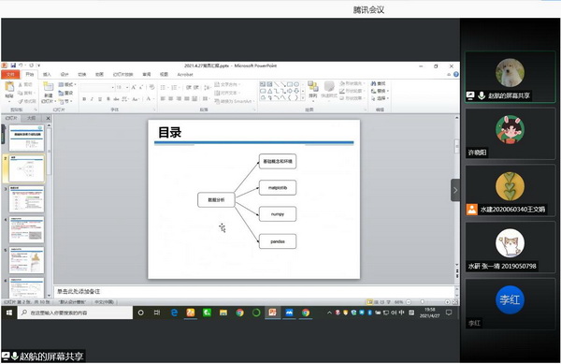Image resolution: width=561 pixels, height=364 pixels.
Task: Toggle italic formatting in the font group
Action: (x=92, y=99)
